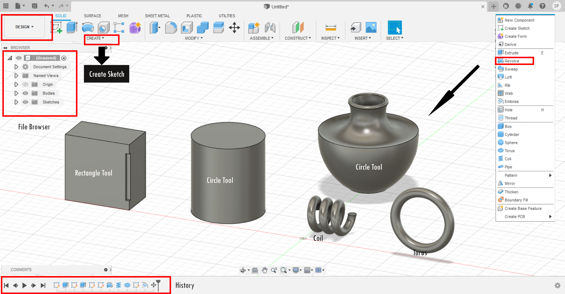565x294 pixels.
Task: Toggle visibility of the Unsaved root component
Action: 19,58
